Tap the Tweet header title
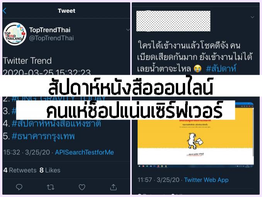This screenshot has height=197, width=262. pos(66,11)
